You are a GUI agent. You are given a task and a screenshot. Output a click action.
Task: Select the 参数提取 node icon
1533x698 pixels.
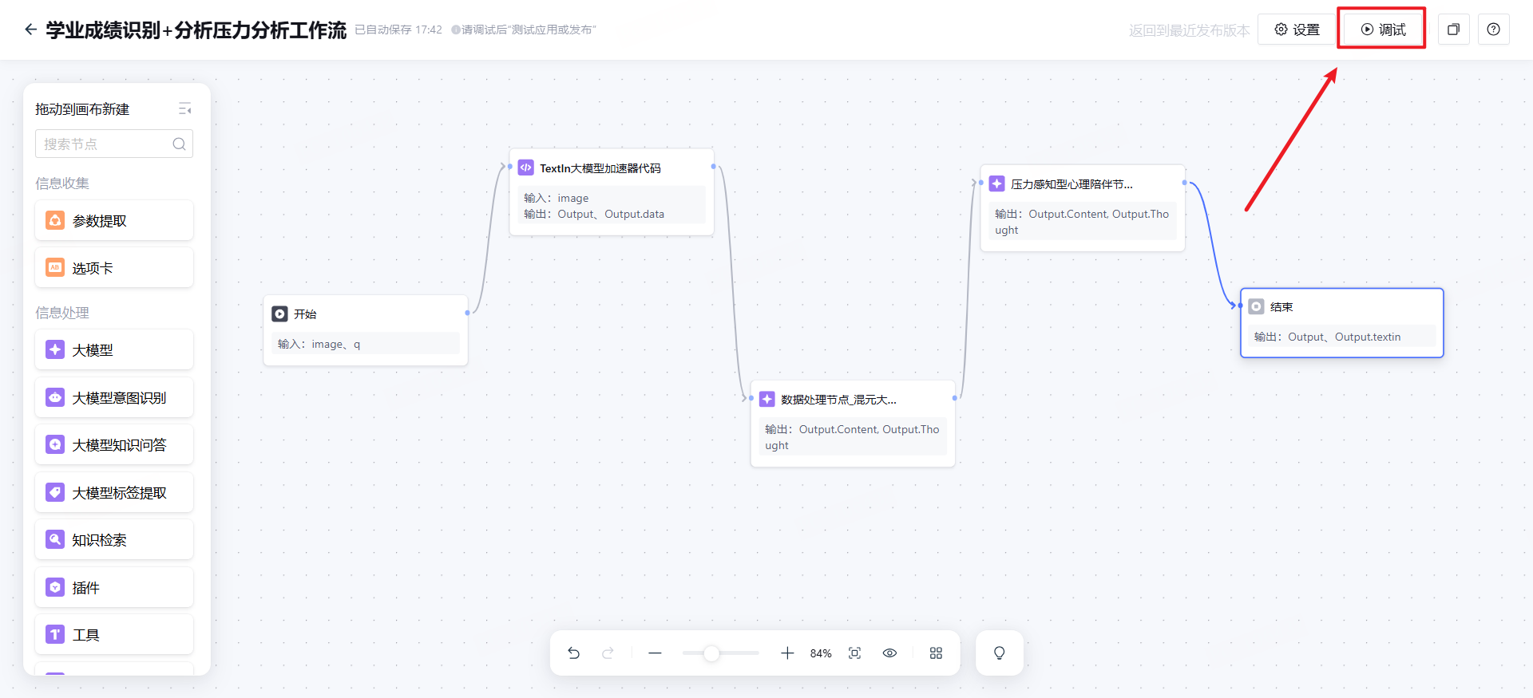click(x=55, y=220)
